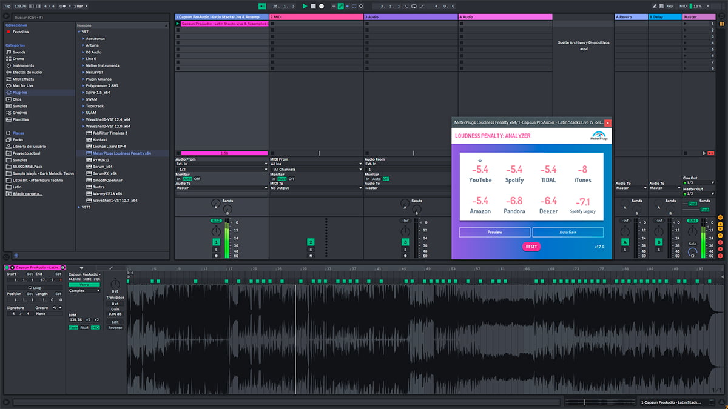This screenshot has width=728, height=409.
Task: Open Librería del usuario place
Action: [30, 146]
